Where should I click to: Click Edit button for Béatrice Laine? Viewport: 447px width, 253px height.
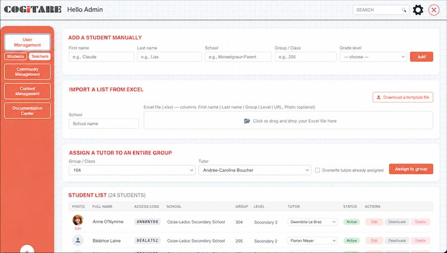click(x=374, y=241)
